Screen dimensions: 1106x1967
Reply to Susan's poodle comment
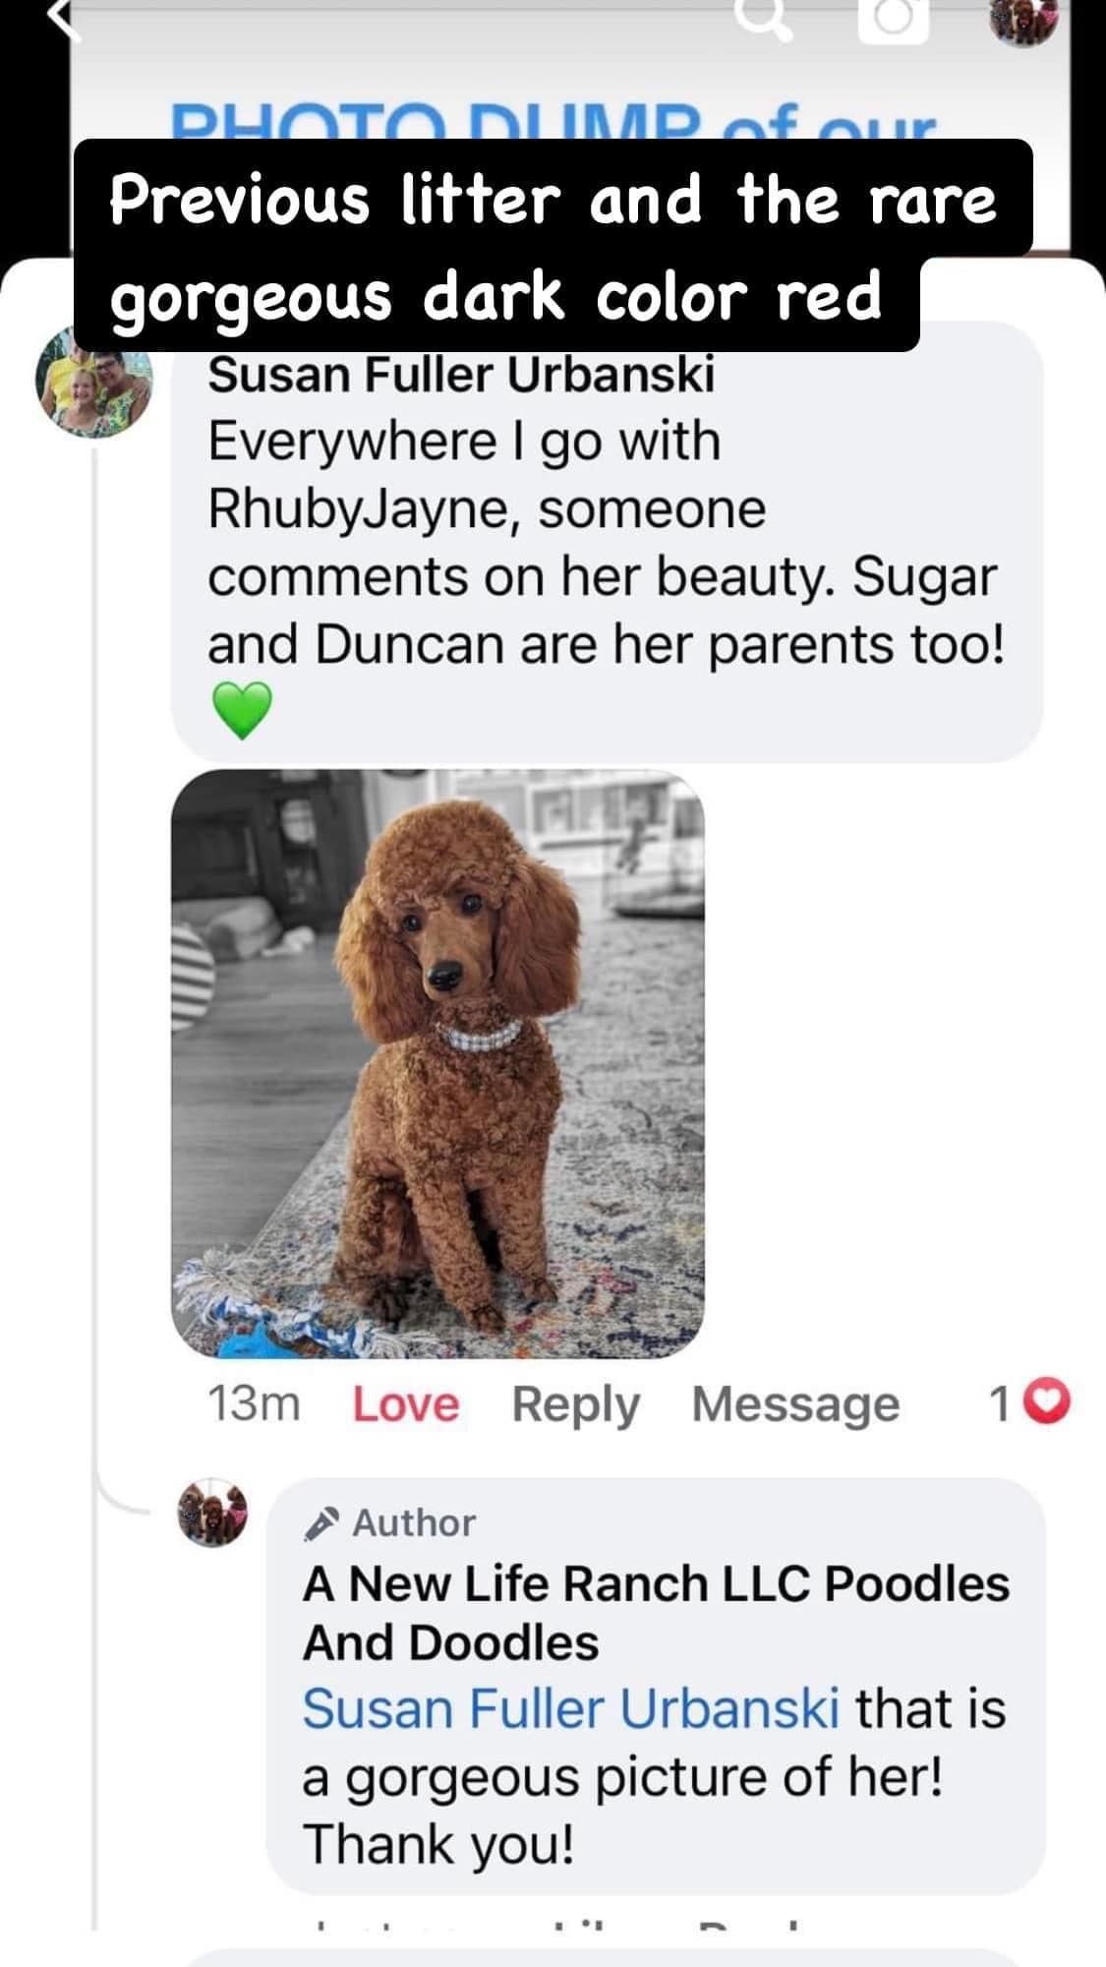tap(575, 1405)
